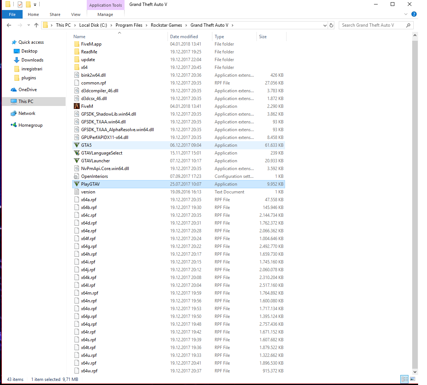The height and width of the screenshot is (385, 427).
Task: Refresh the current folder view
Action: pos(331,25)
